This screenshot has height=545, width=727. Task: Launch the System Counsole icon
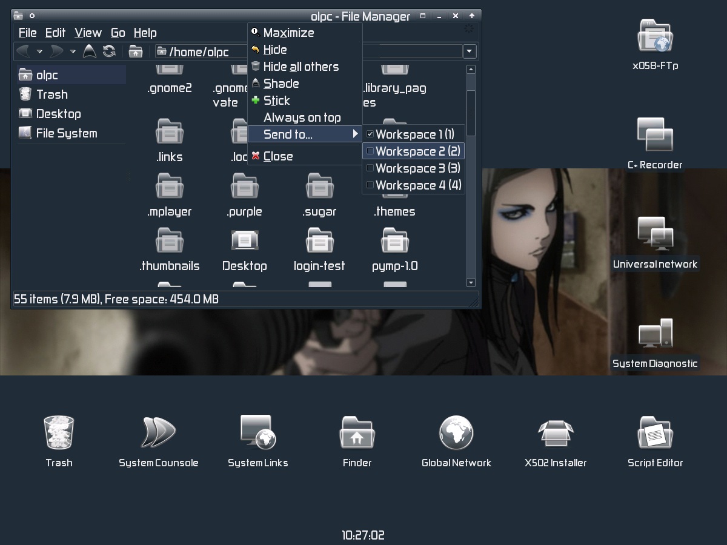point(158,432)
